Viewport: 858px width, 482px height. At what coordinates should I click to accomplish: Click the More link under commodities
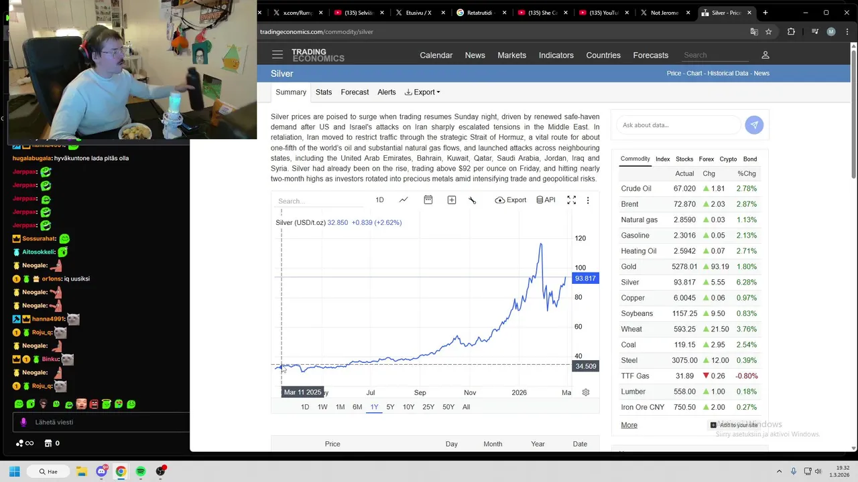coord(629,425)
